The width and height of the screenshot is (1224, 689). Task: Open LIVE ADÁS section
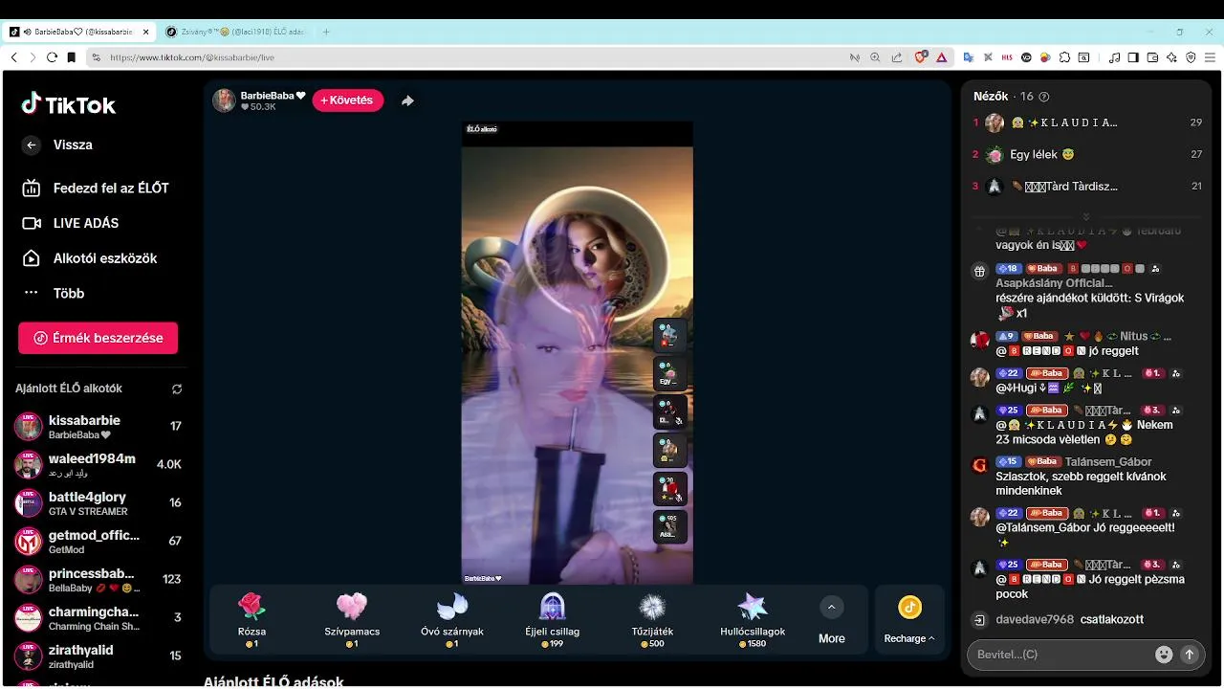(x=71, y=223)
